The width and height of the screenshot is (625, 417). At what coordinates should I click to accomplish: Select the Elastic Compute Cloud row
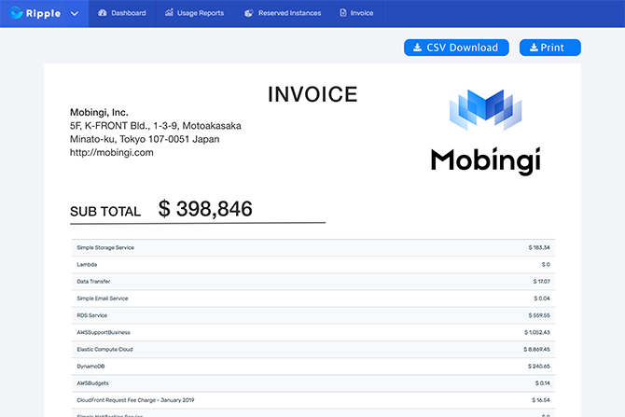coord(313,349)
